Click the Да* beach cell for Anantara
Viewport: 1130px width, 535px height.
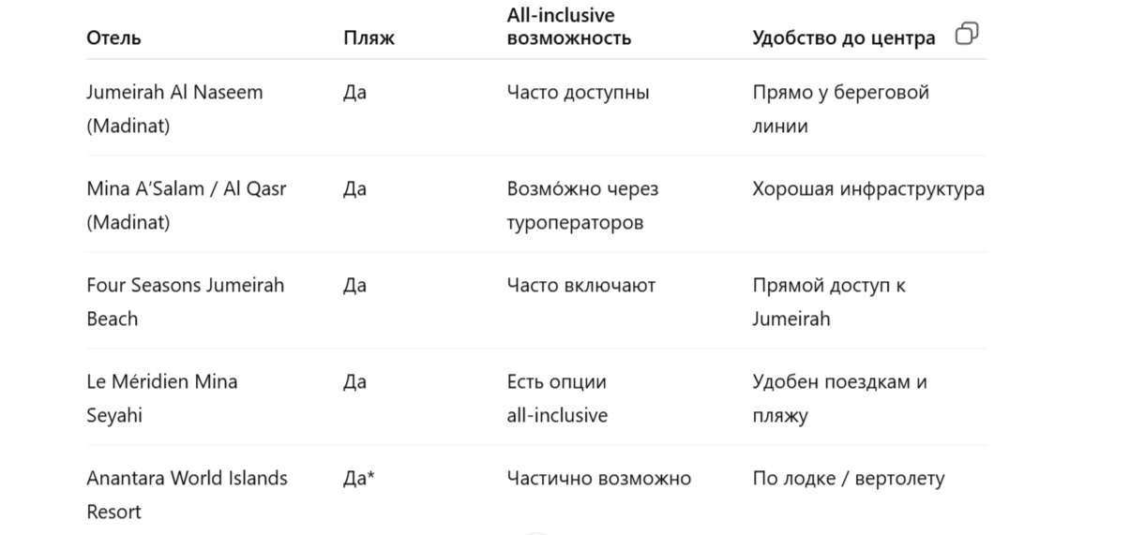click(x=359, y=479)
